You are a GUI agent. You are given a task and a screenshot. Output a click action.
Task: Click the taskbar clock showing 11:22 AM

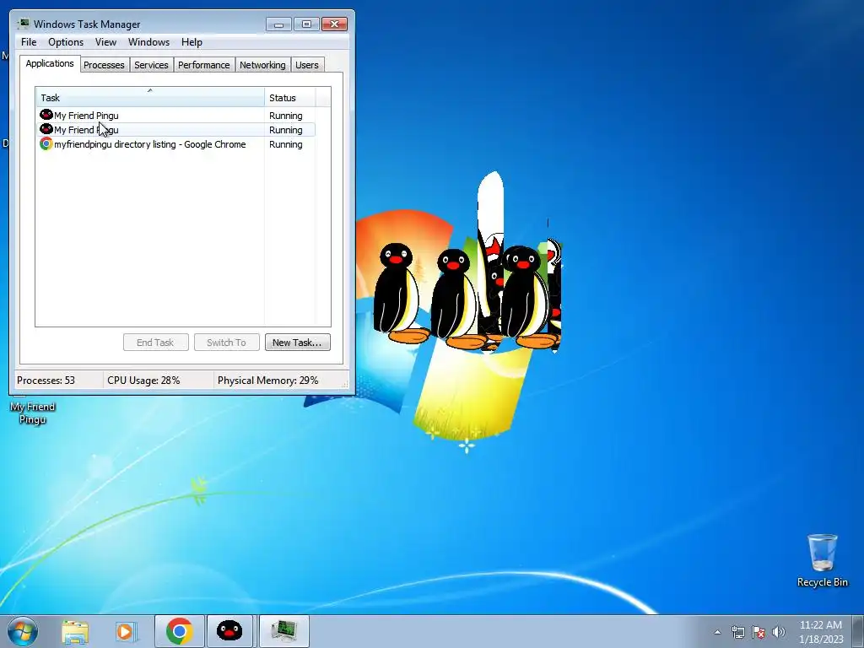point(821,631)
